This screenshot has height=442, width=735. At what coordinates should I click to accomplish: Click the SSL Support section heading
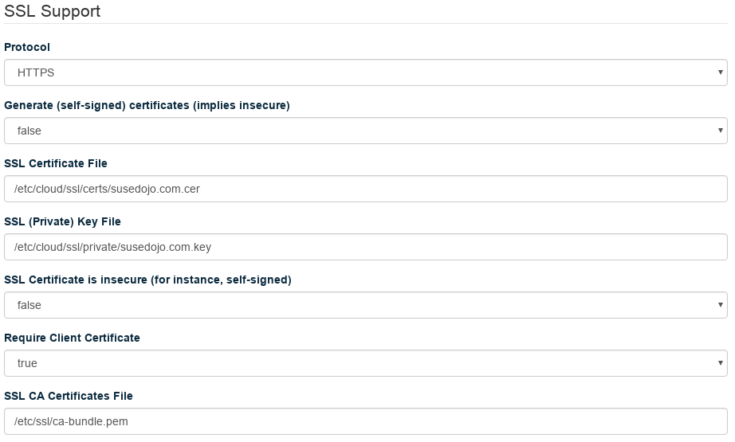(x=53, y=12)
